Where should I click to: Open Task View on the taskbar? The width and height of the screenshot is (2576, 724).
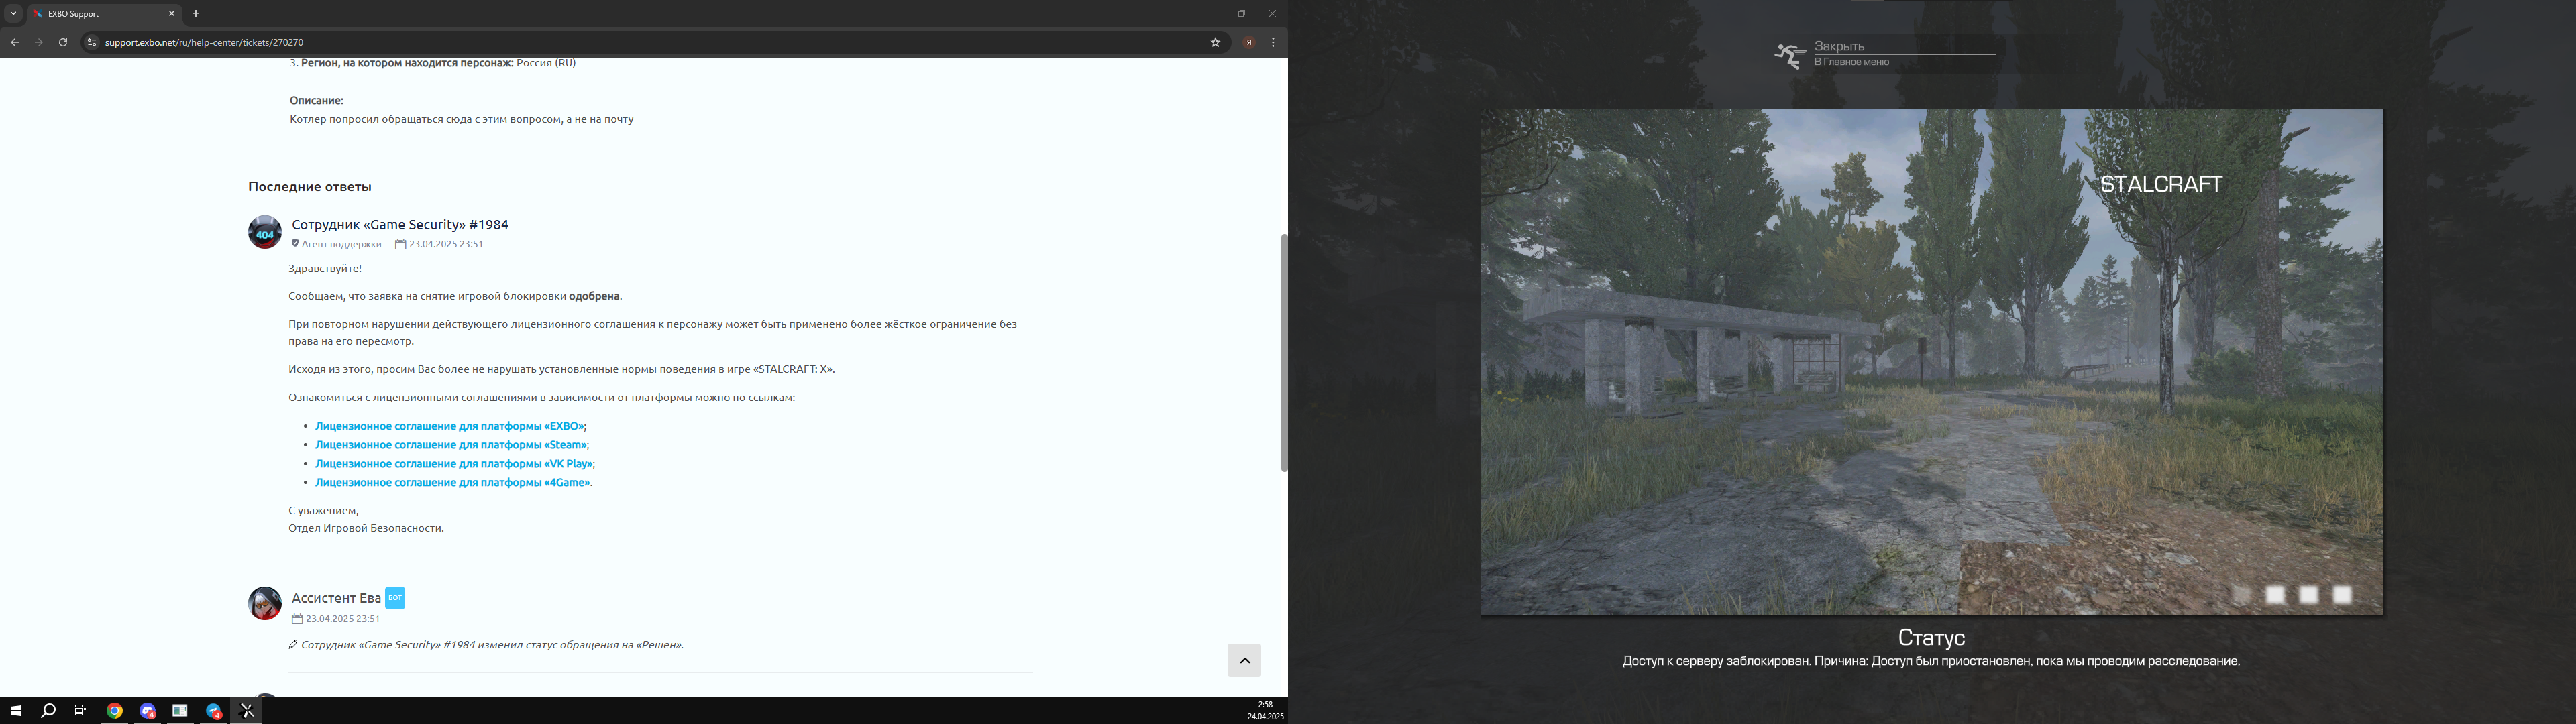[x=81, y=711]
